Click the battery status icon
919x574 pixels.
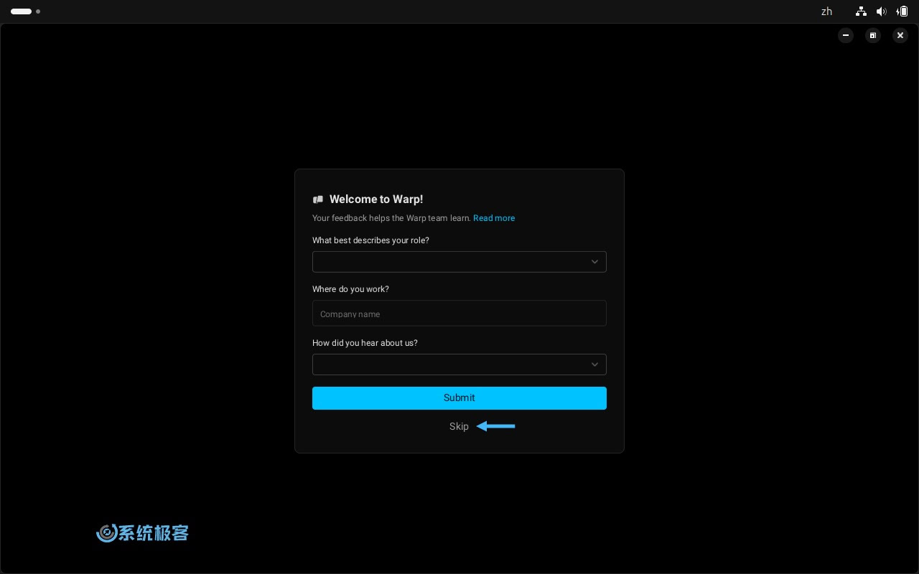902,11
